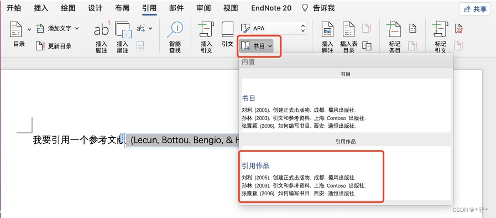Click the cross-reference icon
The image size is (496, 218).
367,46
